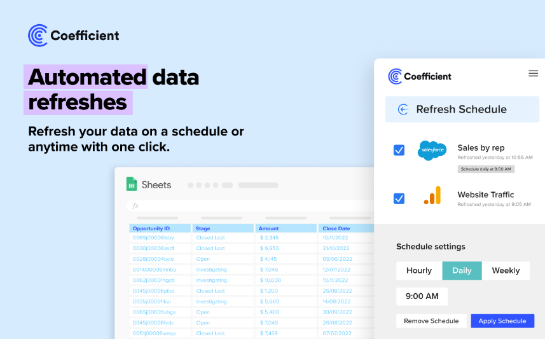Select cell 0030j00006asdf
The width and height of the screenshot is (545, 339).
160,248
